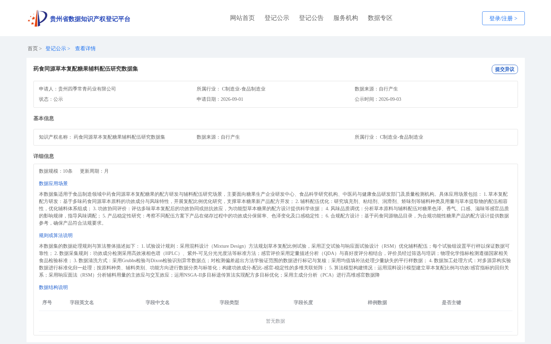Image resolution: width=551 pixels, height=344 pixels.
Task: Click the 字段中文名 column header
Action: click(158, 302)
